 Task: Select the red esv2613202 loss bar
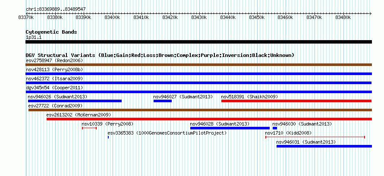[x=209, y=119]
